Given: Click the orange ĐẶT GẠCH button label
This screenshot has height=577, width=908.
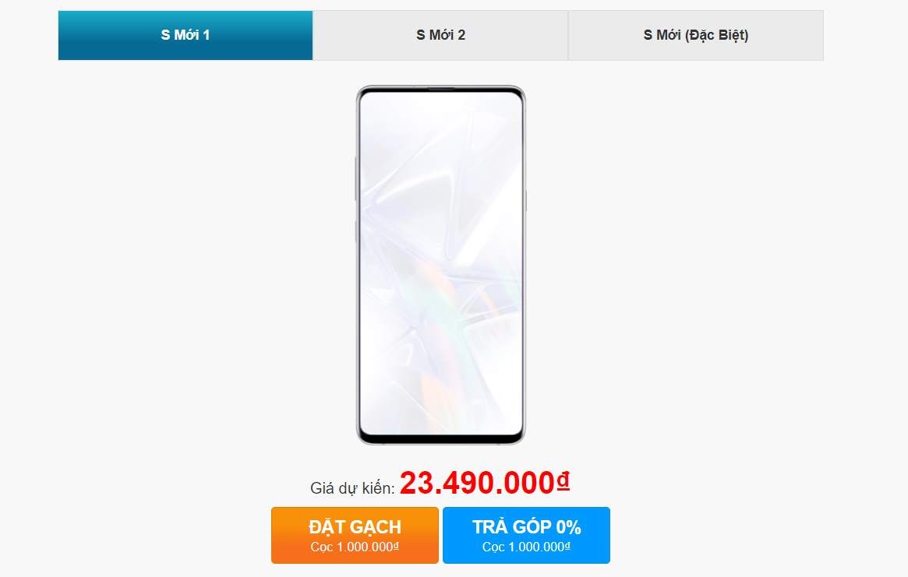Looking at the screenshot, I should (x=354, y=526).
